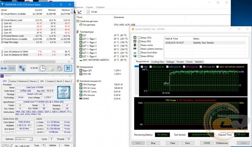Click the Stress GPU(s) monitor icon
252x147 pixels.
(x=135, y=56)
